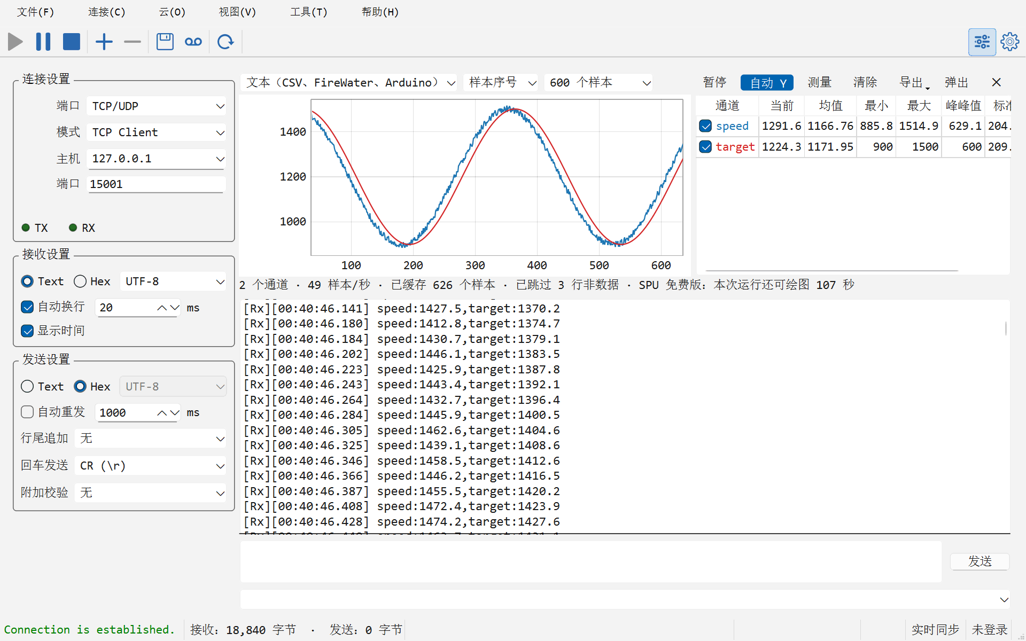Open the 工具(T) menu

tap(308, 12)
